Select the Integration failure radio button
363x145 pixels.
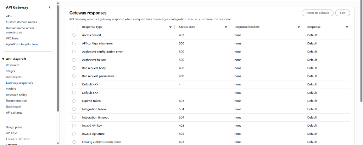click(74, 109)
